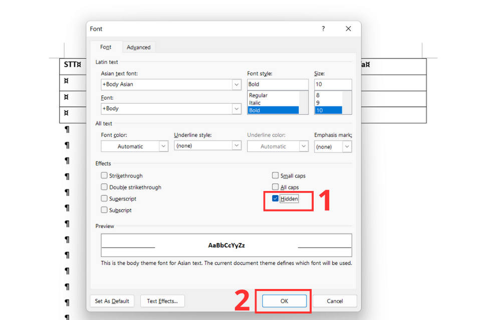The width and height of the screenshot is (481, 320).
Task: Click the Font style list scrollbar
Action: click(304, 102)
